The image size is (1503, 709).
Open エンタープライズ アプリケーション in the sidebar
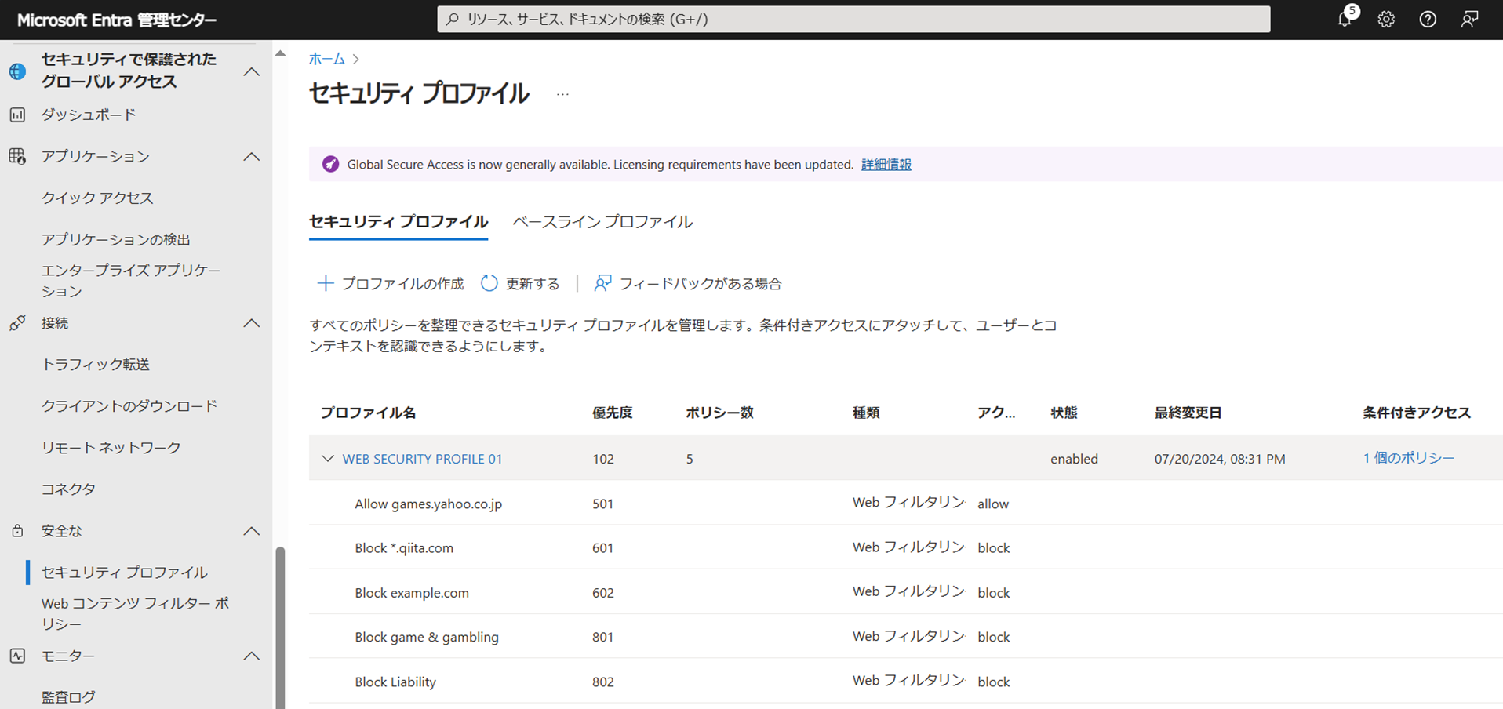131,280
